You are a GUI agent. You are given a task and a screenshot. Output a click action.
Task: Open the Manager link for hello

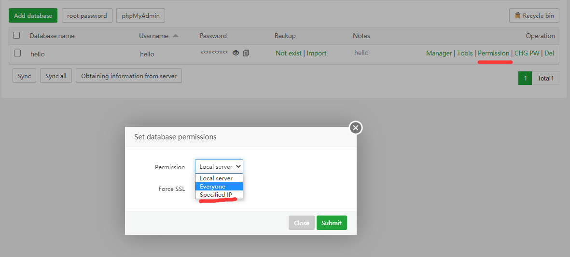439,53
